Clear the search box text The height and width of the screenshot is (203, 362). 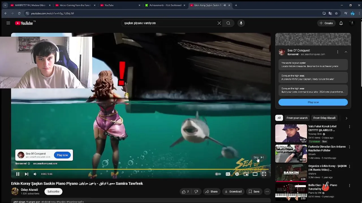[x=219, y=23]
